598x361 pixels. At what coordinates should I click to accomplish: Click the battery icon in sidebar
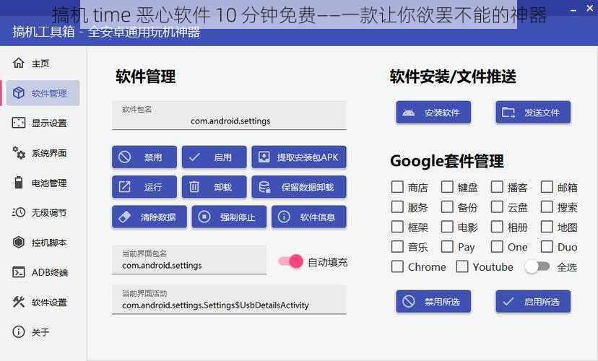pyautogui.click(x=18, y=182)
